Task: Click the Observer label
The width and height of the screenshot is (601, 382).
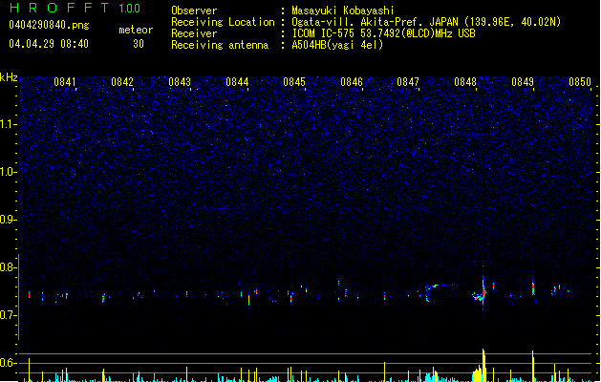Action: (194, 11)
